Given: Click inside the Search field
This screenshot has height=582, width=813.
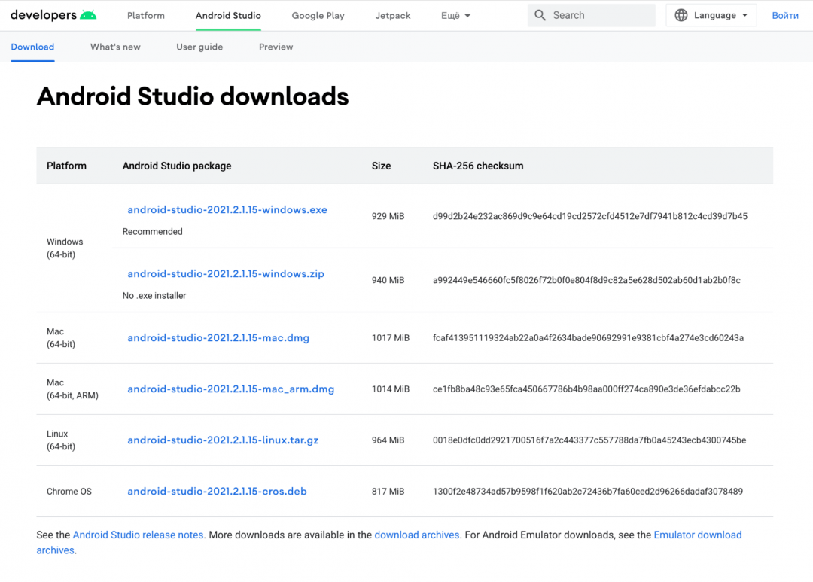Looking at the screenshot, I should 598,15.
